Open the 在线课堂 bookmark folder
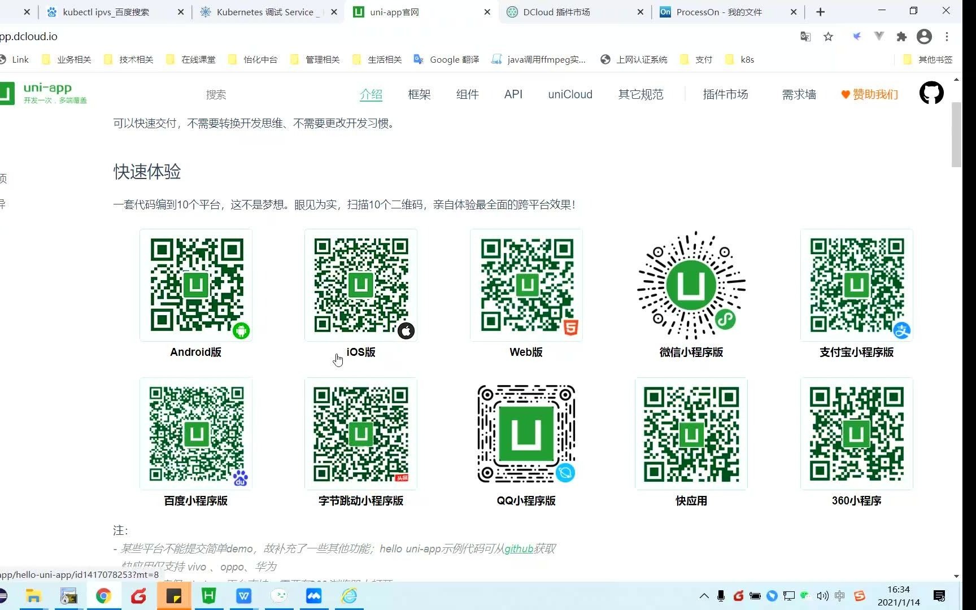The height and width of the screenshot is (610, 976). 191,59
